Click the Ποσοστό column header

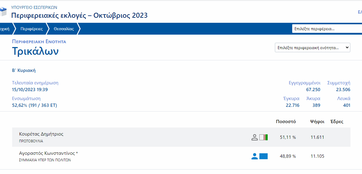286,122
